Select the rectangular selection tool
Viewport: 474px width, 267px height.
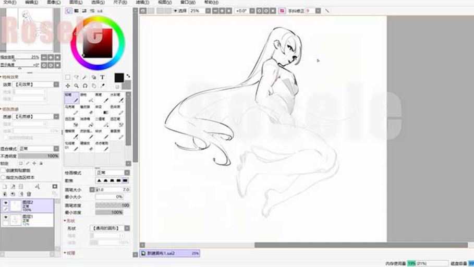coord(68,77)
